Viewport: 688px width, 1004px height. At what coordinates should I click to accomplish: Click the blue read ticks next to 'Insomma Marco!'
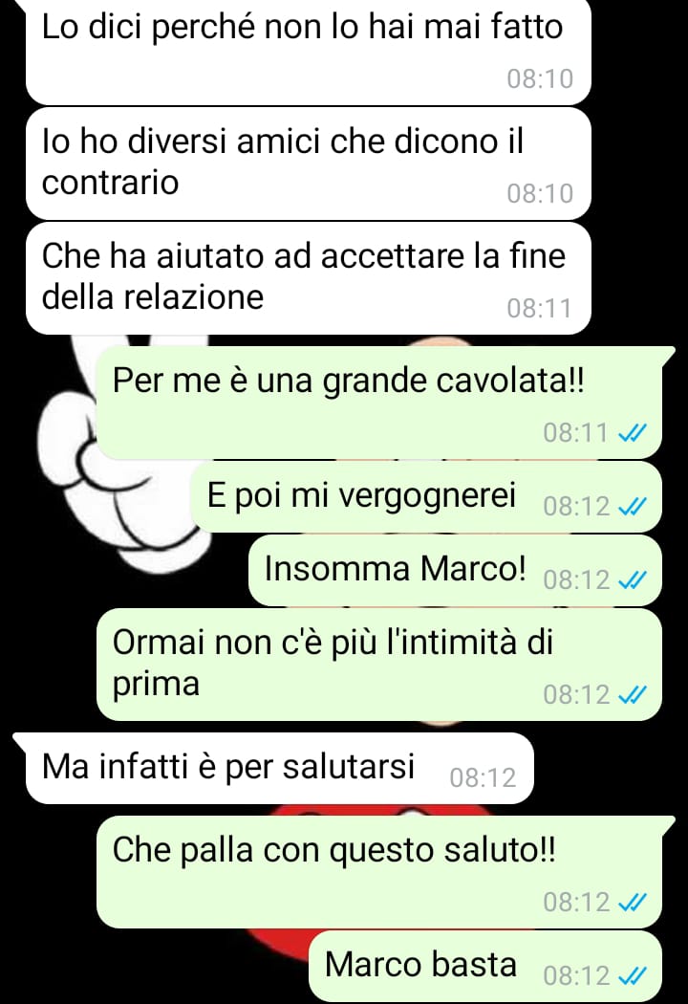(x=633, y=580)
